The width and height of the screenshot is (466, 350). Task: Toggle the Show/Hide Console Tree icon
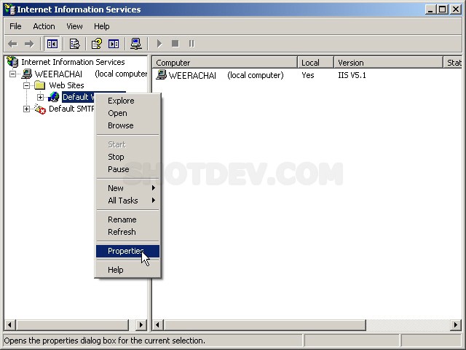[x=52, y=44]
